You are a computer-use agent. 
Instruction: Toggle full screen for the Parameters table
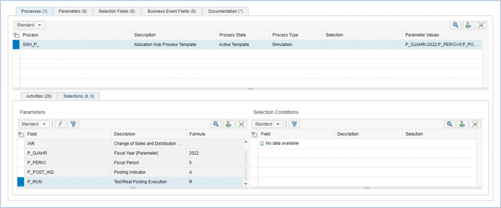pos(241,124)
